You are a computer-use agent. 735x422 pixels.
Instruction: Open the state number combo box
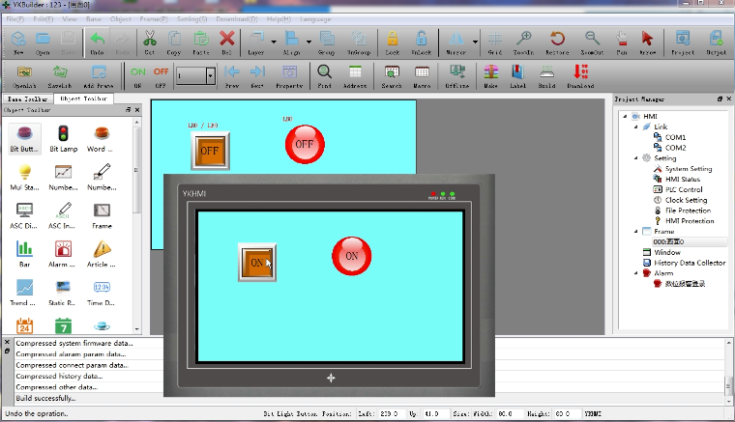(x=210, y=75)
